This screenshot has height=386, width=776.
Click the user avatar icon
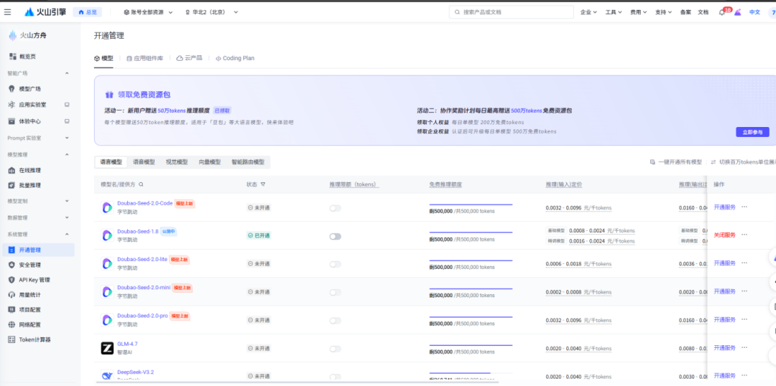772,12
